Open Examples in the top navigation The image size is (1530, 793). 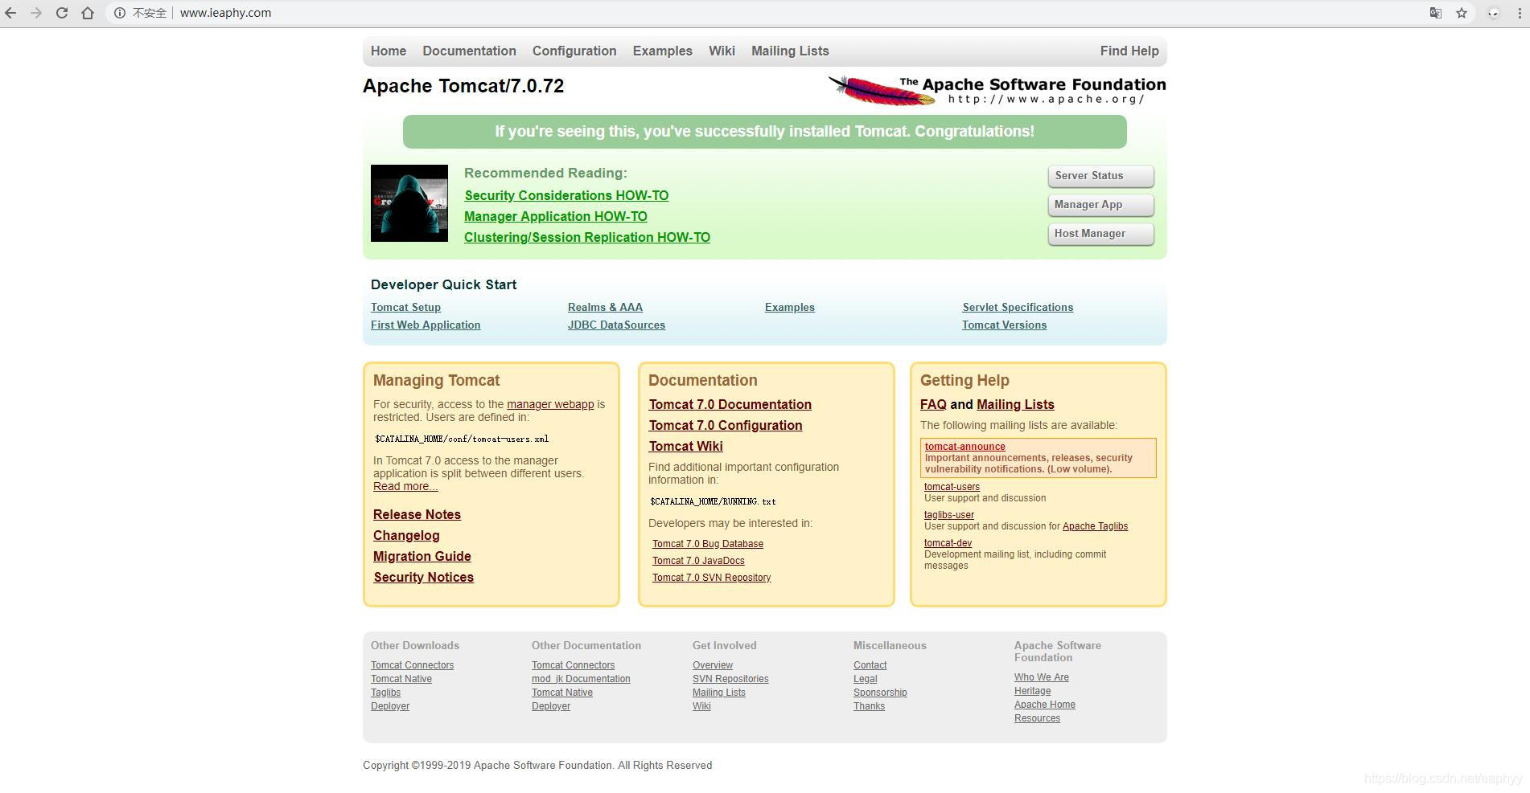[x=663, y=51]
